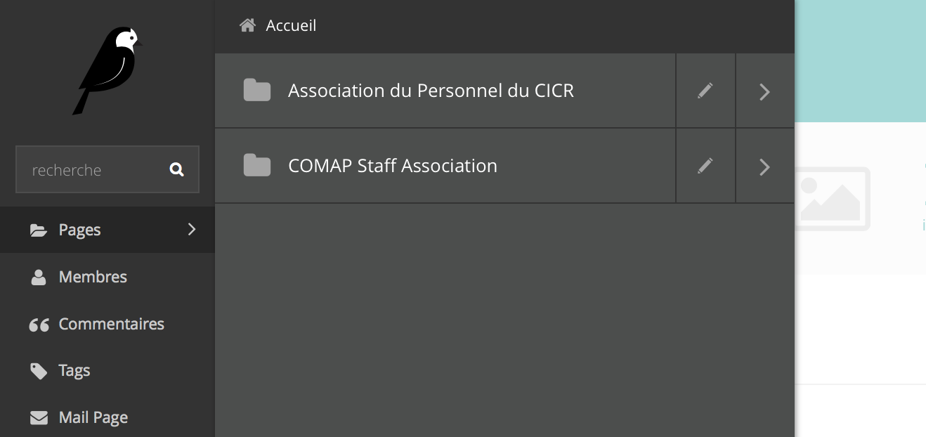Expand child pages of Association du Personnel du CICR
926x437 pixels.
click(765, 91)
